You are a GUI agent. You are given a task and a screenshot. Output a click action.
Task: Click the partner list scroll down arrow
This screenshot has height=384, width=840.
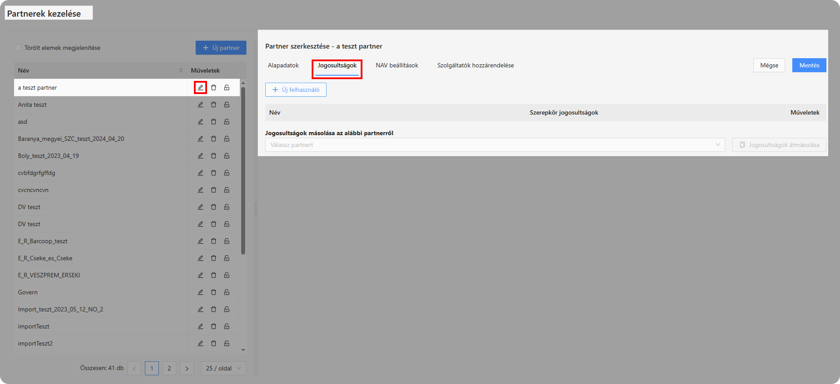(243, 350)
